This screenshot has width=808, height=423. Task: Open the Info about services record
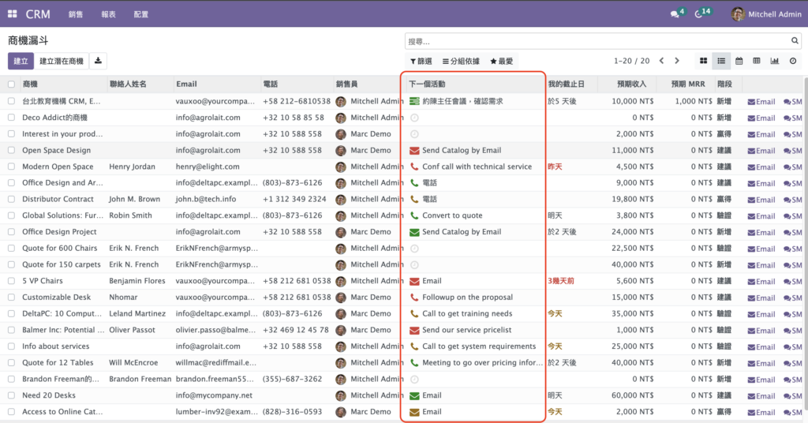(56, 346)
